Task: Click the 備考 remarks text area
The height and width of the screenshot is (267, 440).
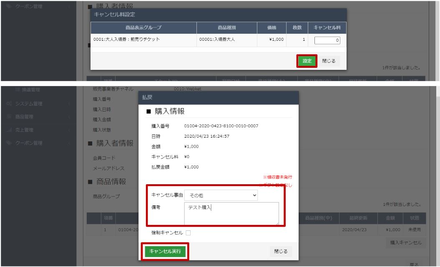Action: [x=231, y=214]
